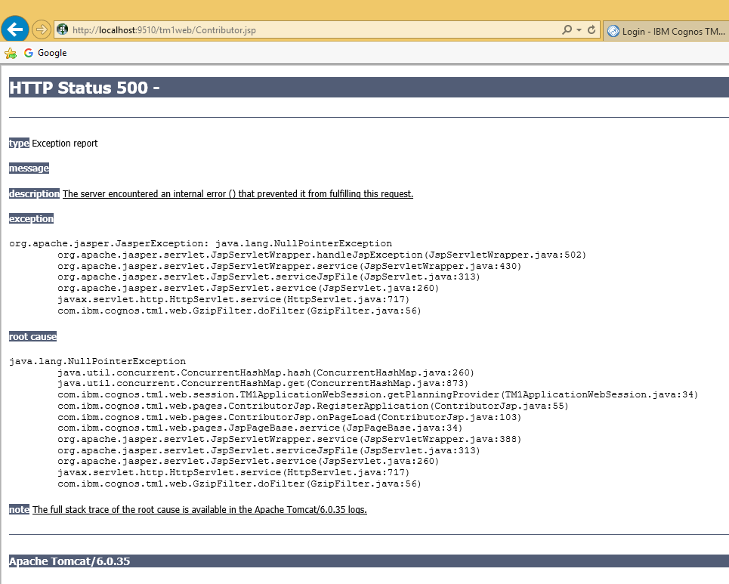Click the getPlanningProvider TM1ApplicationWebSession line
Viewport: 729px width, 584px height.
coord(378,394)
